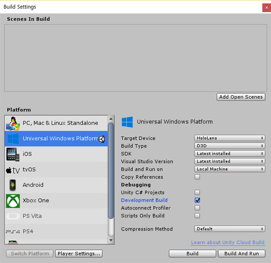271x263 pixels.
Task: Click the PC, Mac & Linux Standalone platform icon
Action: point(13,123)
